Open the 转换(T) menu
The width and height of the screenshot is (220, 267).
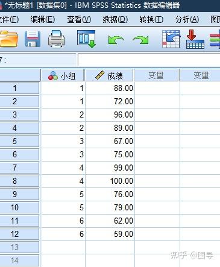tap(151, 19)
